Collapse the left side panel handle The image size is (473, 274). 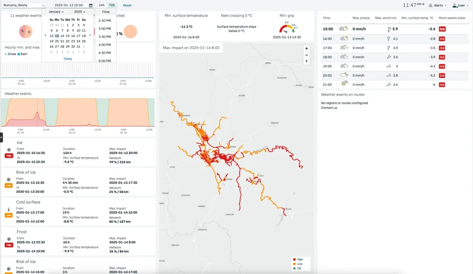point(1,137)
